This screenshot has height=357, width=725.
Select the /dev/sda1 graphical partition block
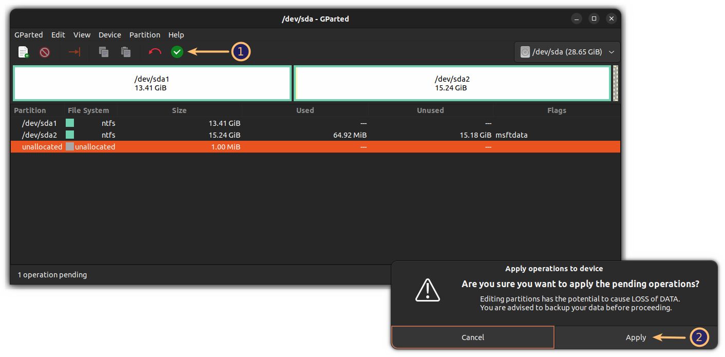point(151,83)
